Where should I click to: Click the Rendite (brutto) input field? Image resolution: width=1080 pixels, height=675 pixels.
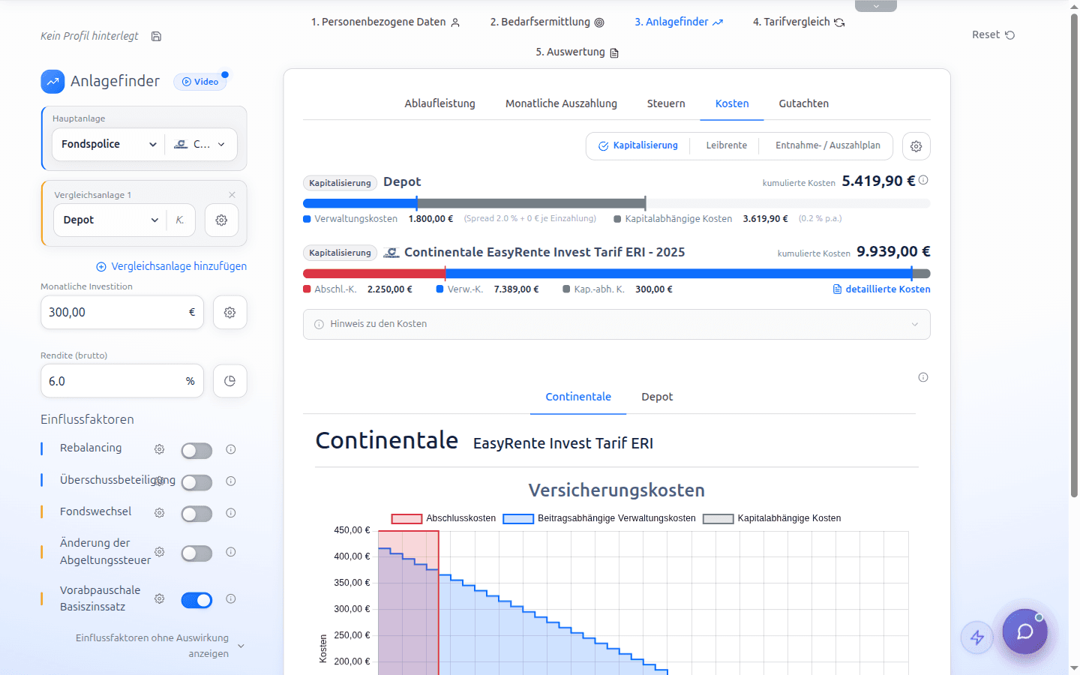(x=121, y=381)
